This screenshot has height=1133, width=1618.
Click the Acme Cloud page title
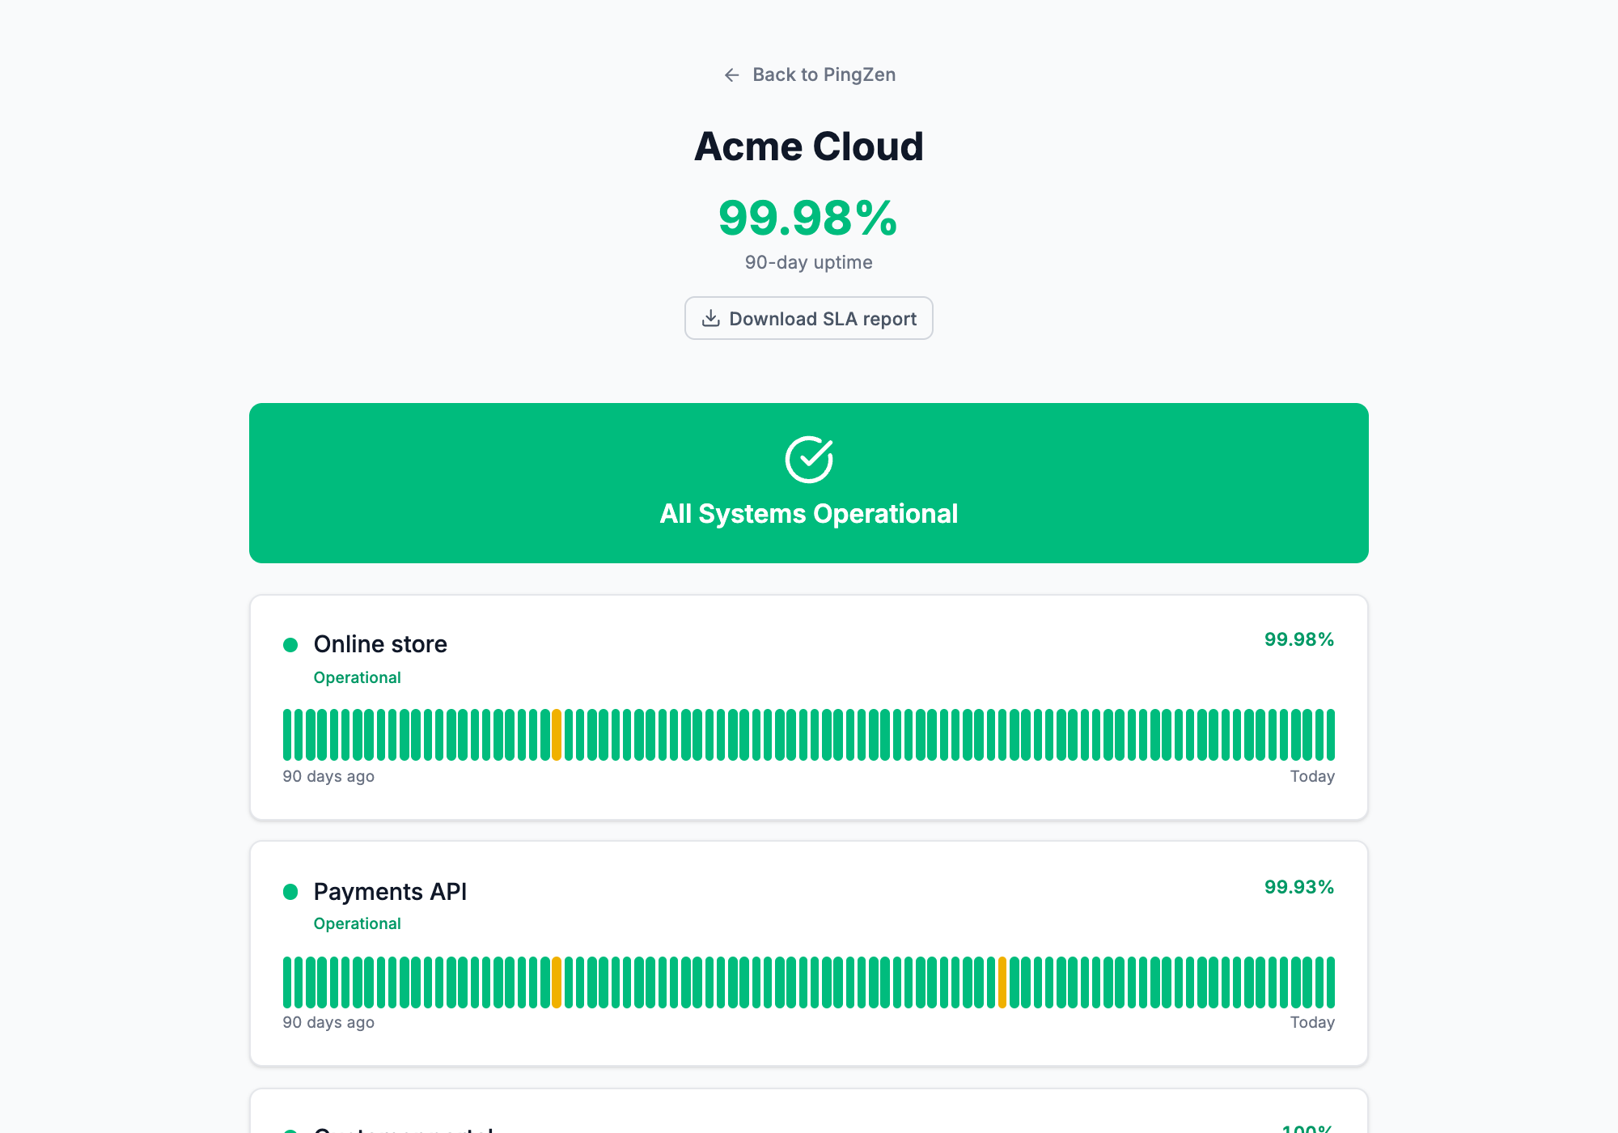coord(809,146)
